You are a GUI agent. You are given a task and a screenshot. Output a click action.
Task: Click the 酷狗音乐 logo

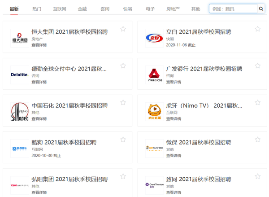(20, 149)
